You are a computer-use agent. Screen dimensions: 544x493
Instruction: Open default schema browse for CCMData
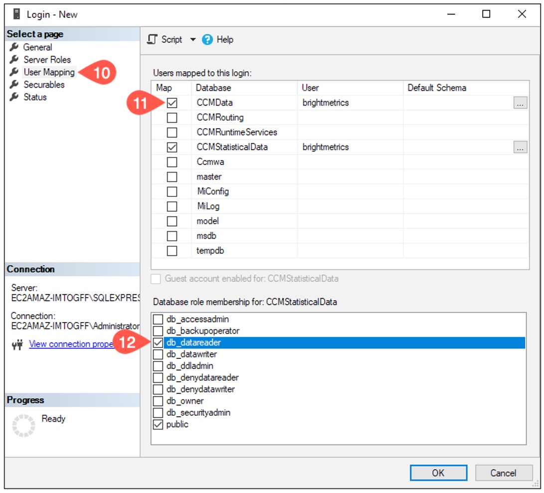point(521,103)
